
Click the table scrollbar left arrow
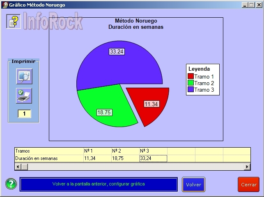click(x=18, y=167)
